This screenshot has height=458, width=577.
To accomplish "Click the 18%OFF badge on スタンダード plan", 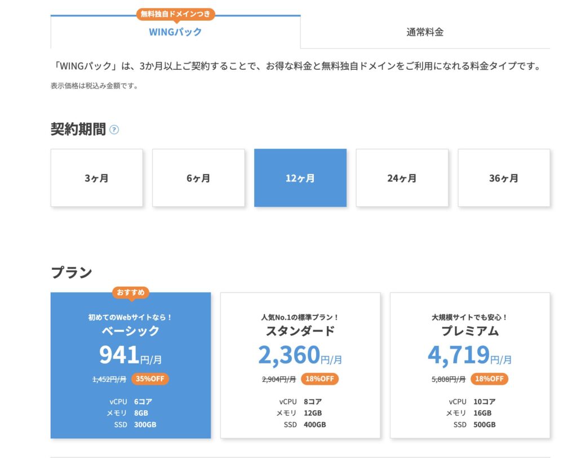I will [x=319, y=379].
